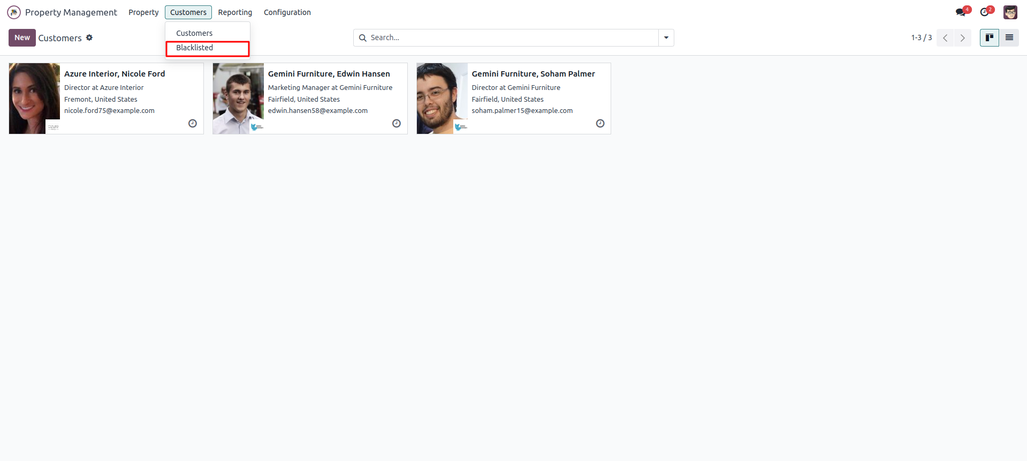Click the user avatar in top bar

click(x=1010, y=12)
